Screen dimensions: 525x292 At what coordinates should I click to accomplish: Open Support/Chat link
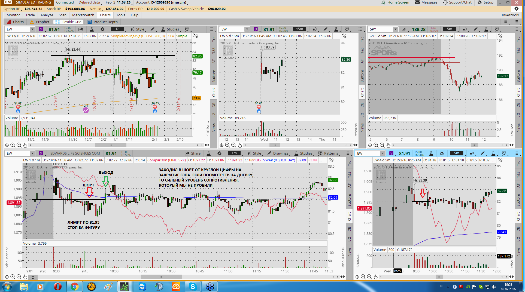tap(457, 2)
